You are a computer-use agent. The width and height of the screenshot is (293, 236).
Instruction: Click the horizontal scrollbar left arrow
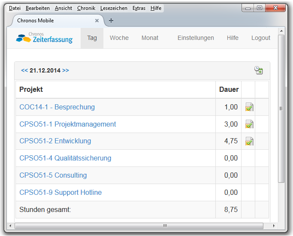click(10, 226)
